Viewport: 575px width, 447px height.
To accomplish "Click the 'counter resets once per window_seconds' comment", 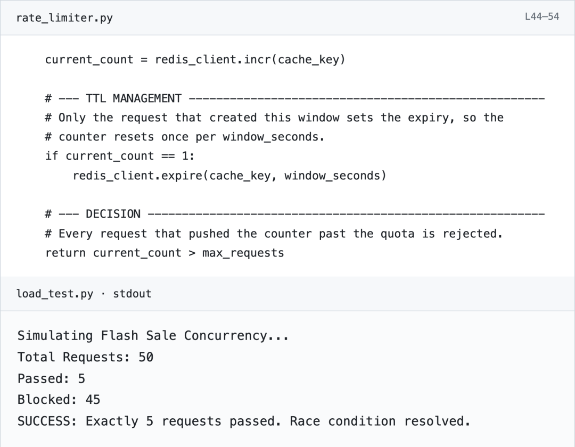I will 185,137.
